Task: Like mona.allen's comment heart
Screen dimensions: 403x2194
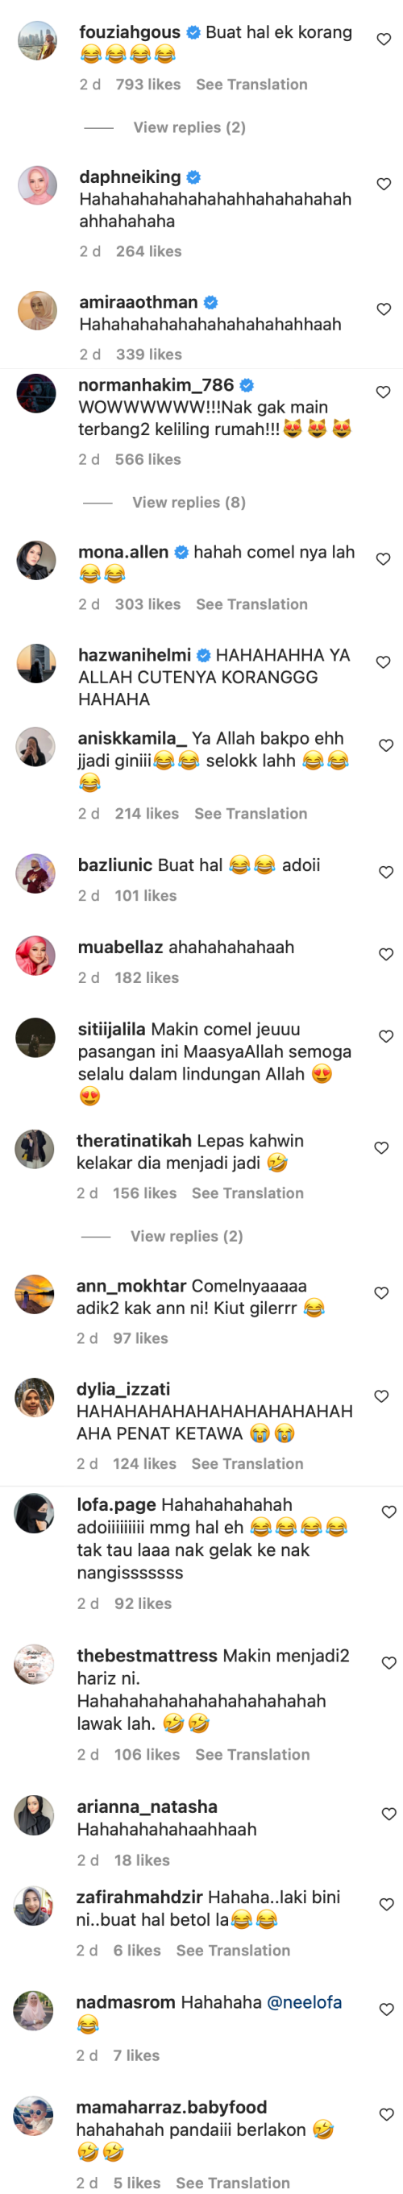Action: point(383,558)
